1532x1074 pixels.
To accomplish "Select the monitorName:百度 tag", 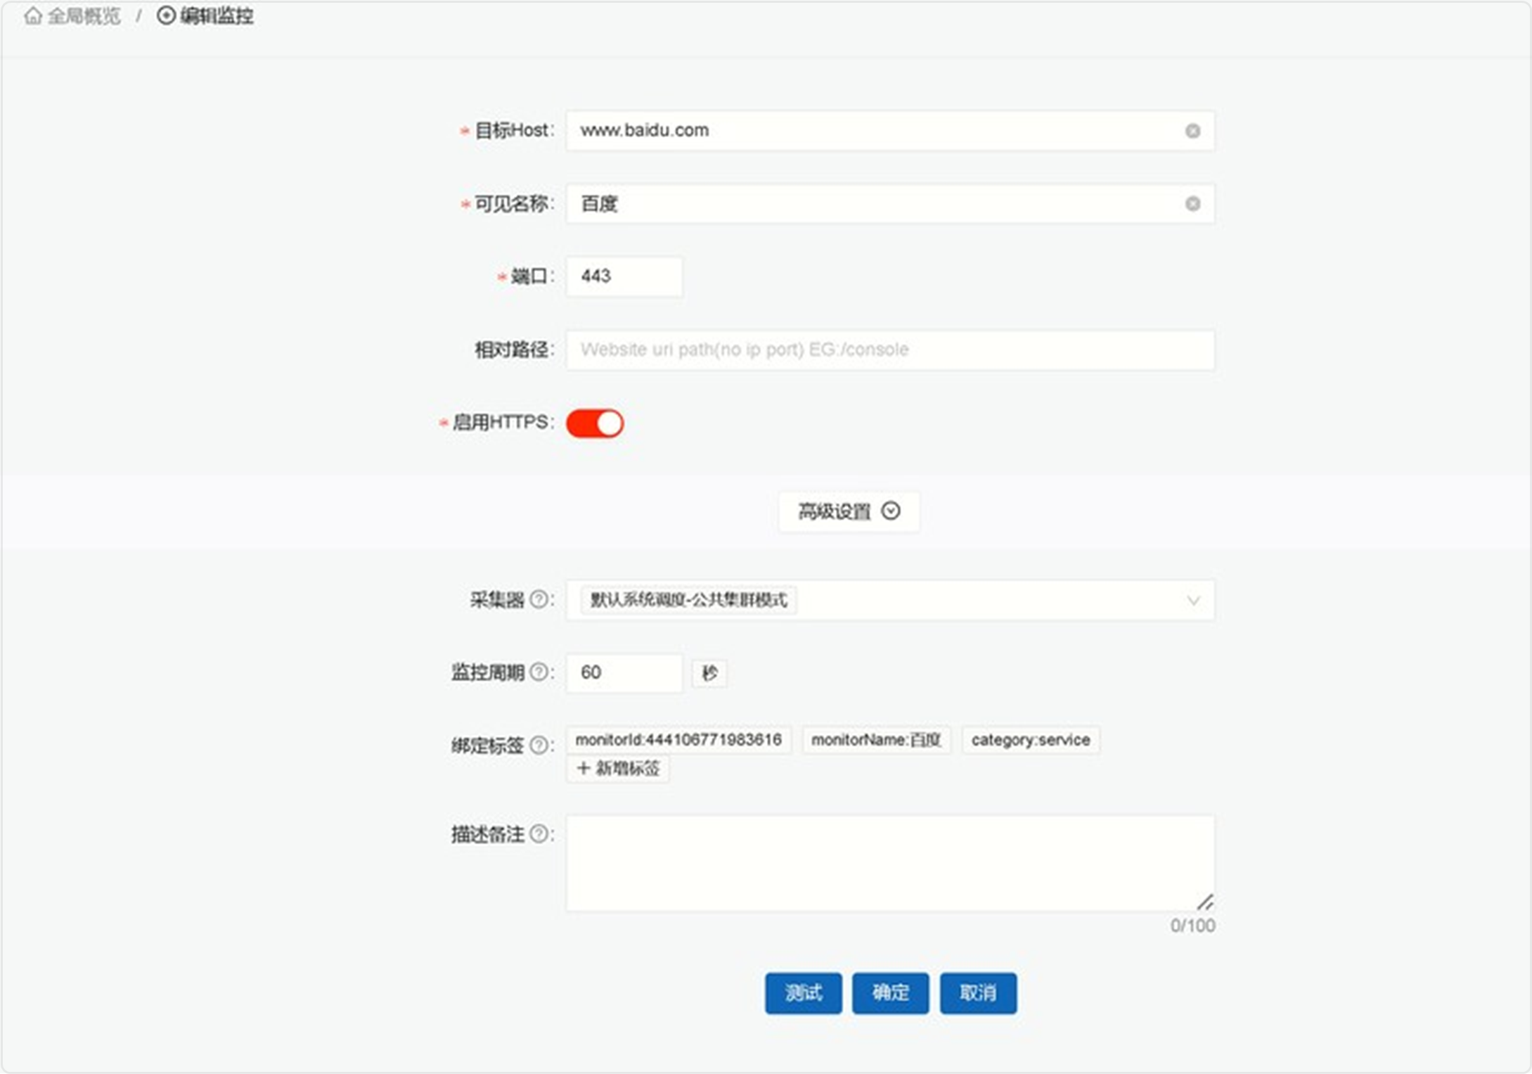I will [x=876, y=740].
